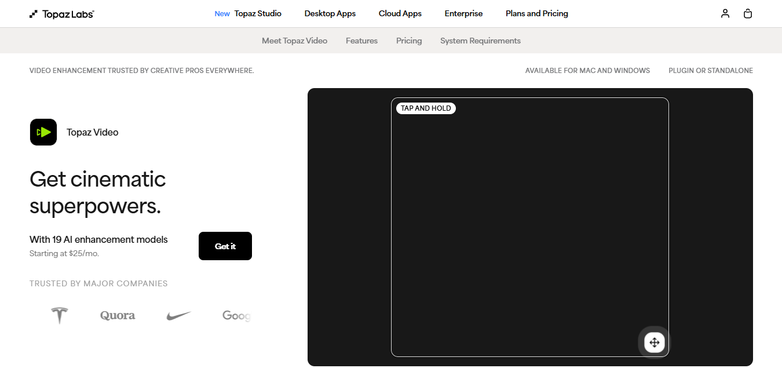Jump to Meet Topaz Video section

[294, 41]
